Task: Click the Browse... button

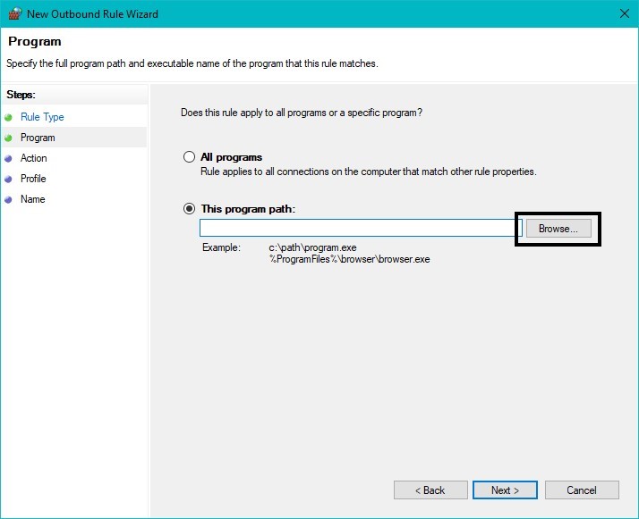Action: coord(558,229)
